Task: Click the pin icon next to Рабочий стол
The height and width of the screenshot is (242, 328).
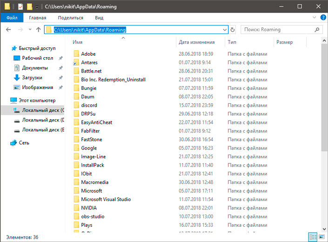Action: [x=60, y=58]
